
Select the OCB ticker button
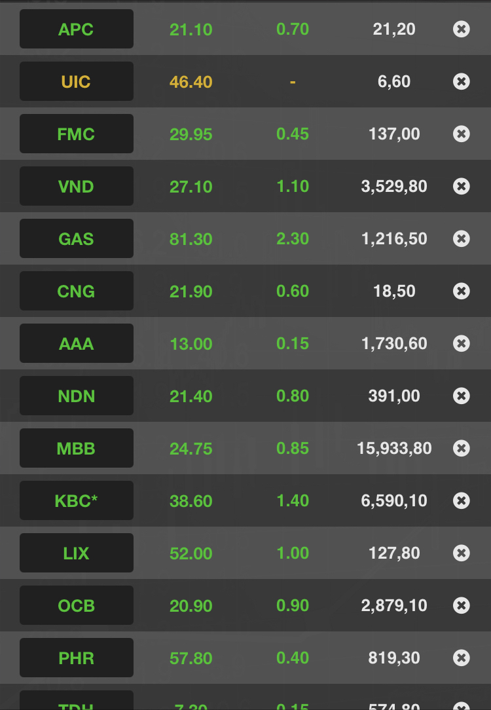(x=77, y=605)
